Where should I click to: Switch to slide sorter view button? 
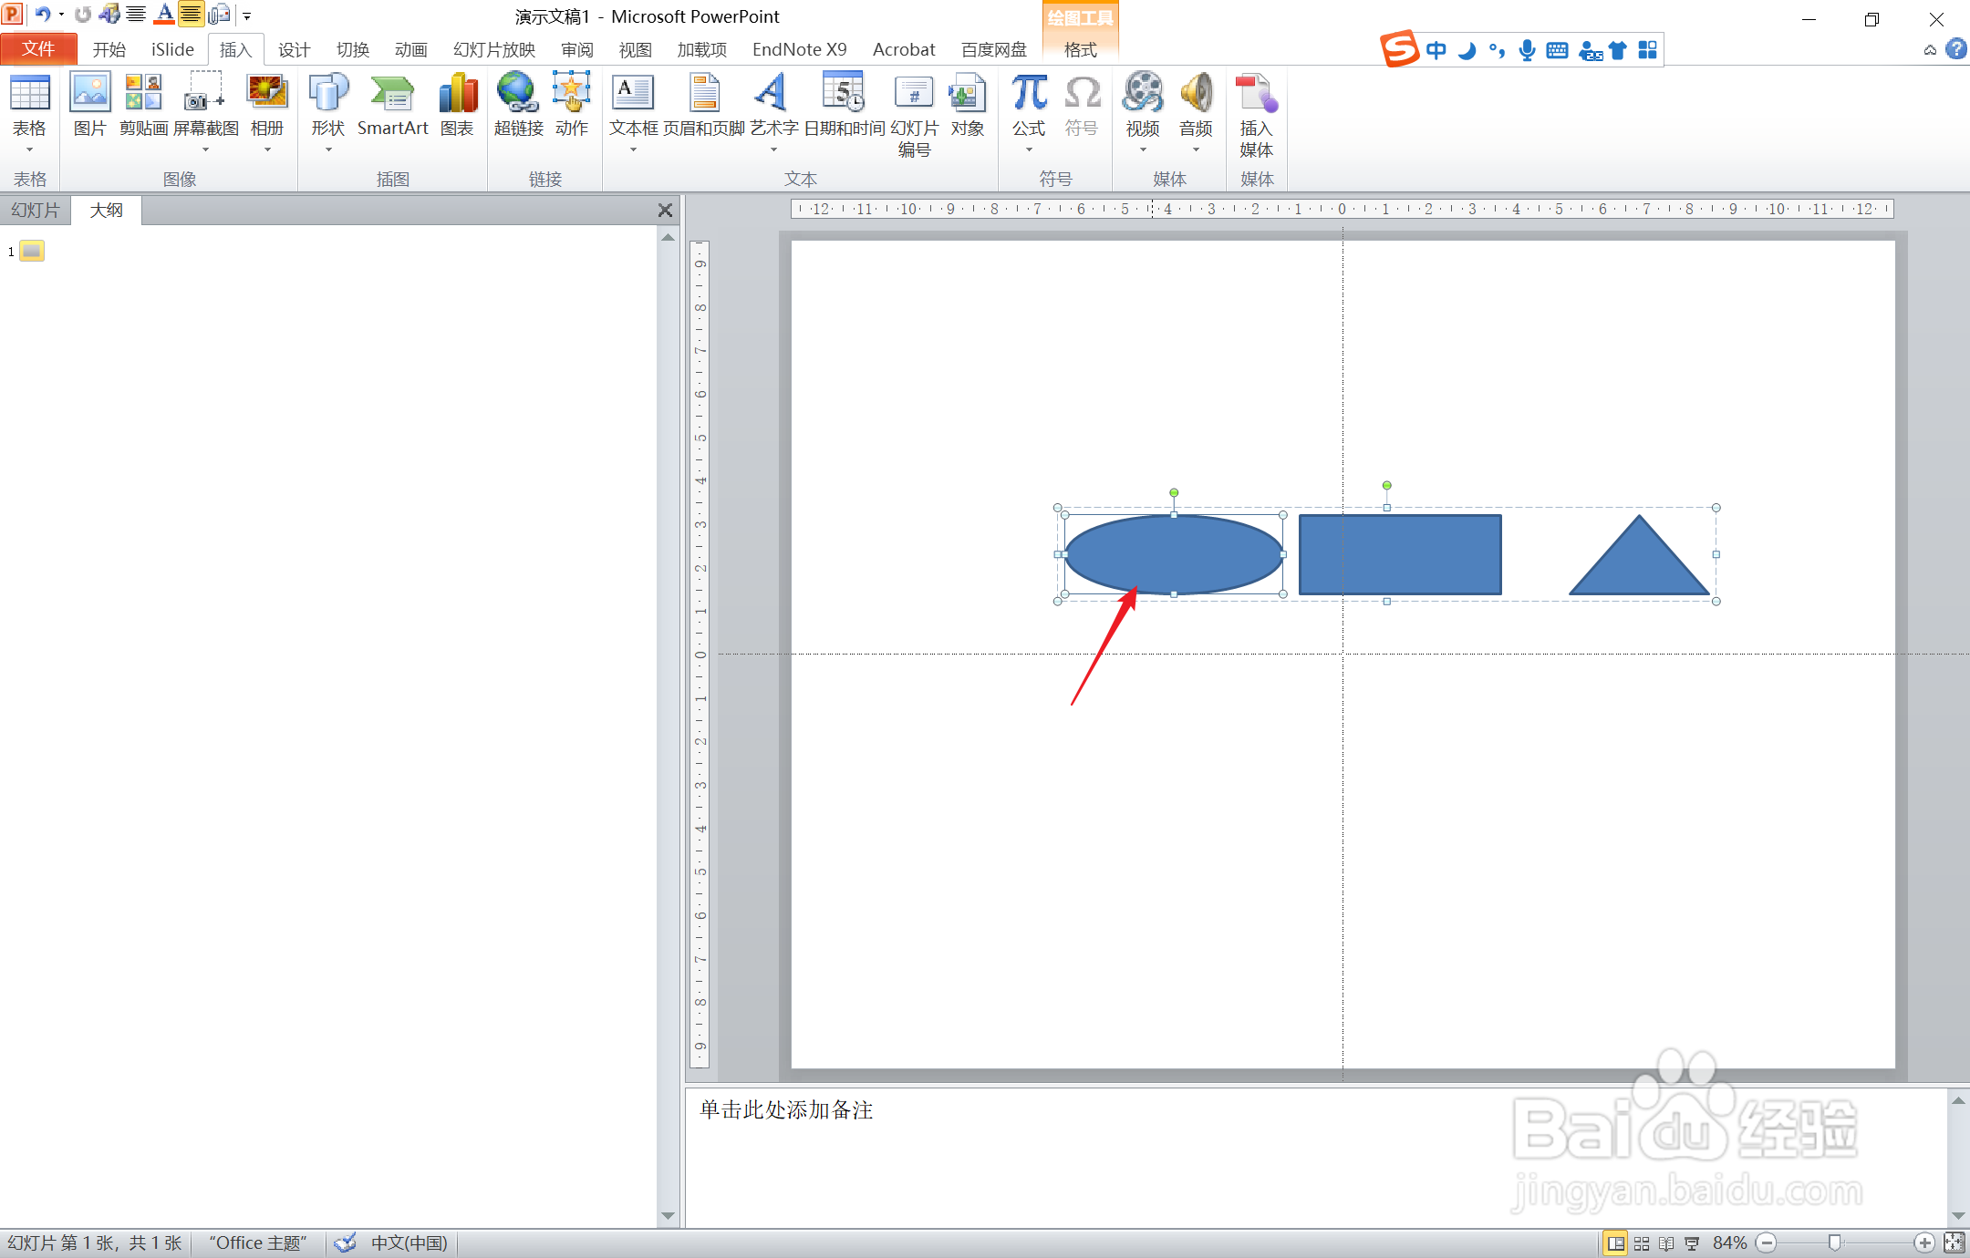point(1641,1243)
